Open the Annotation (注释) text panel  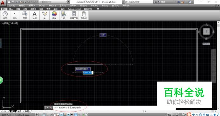(x=35, y=15)
